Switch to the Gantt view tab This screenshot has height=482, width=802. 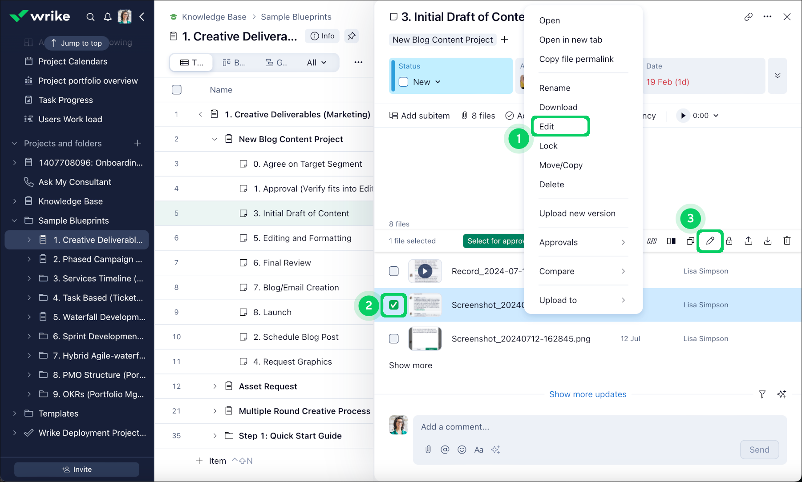pyautogui.click(x=276, y=63)
